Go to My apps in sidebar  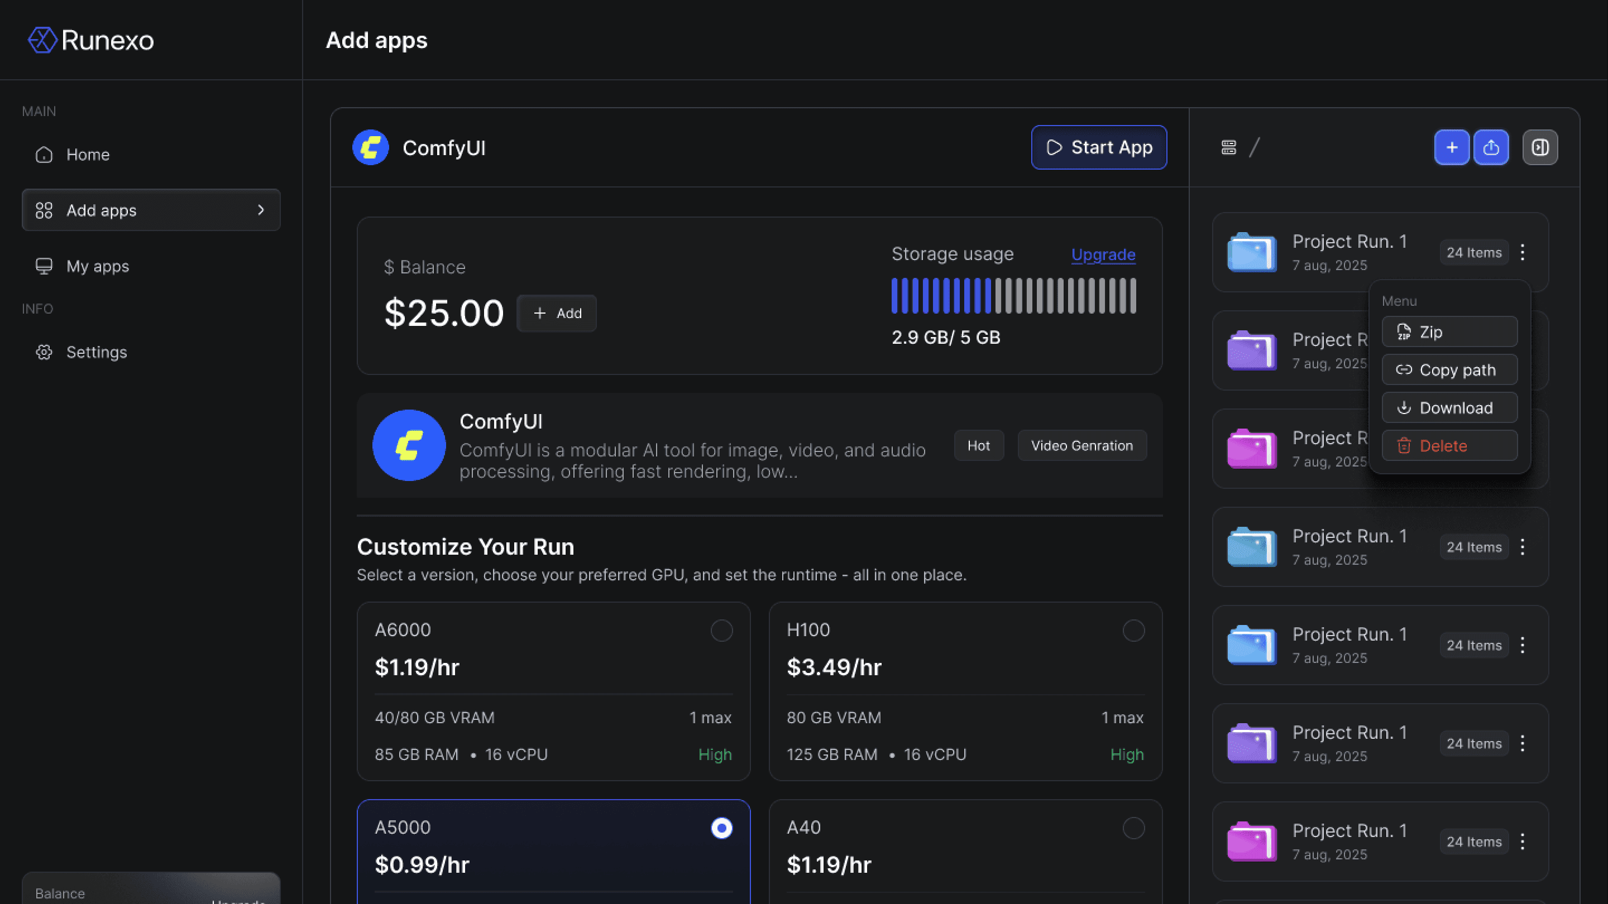point(97,266)
